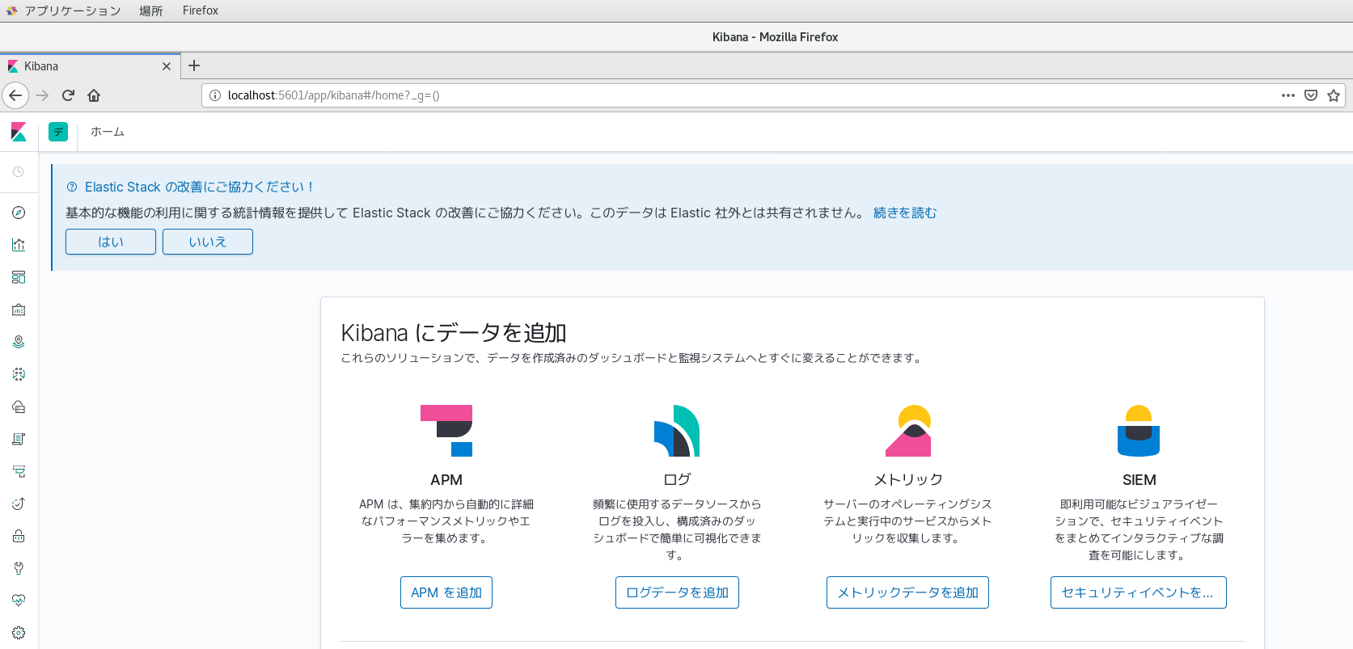Image resolution: width=1353 pixels, height=649 pixels.
Task: Click the green space avatar デ
Action: pyautogui.click(x=58, y=132)
